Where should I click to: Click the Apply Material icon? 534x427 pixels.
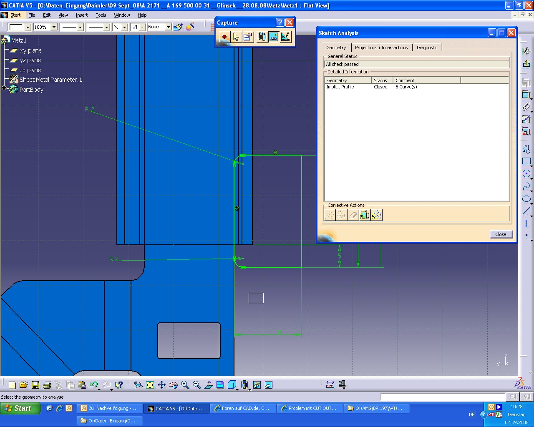coord(190,27)
